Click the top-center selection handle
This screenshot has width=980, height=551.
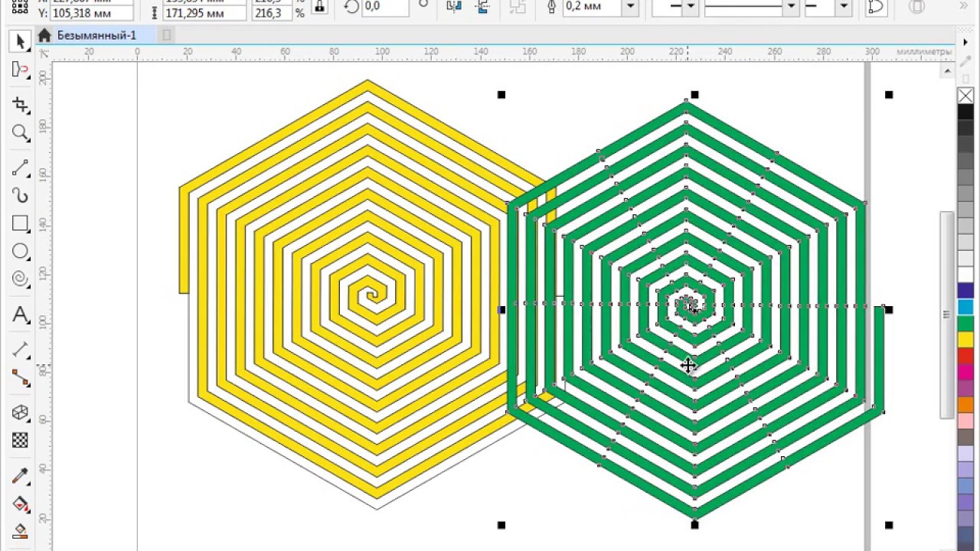(x=694, y=95)
